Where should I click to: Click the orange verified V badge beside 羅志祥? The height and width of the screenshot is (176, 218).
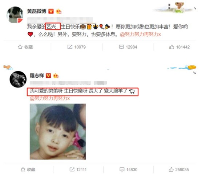48,75
